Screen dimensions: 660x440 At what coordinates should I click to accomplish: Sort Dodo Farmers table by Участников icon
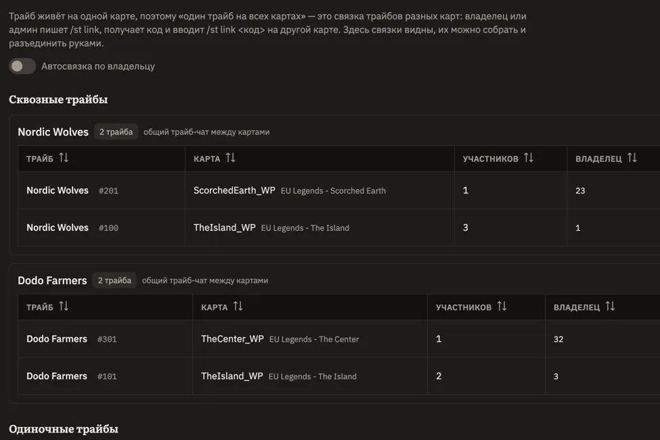[502, 307]
